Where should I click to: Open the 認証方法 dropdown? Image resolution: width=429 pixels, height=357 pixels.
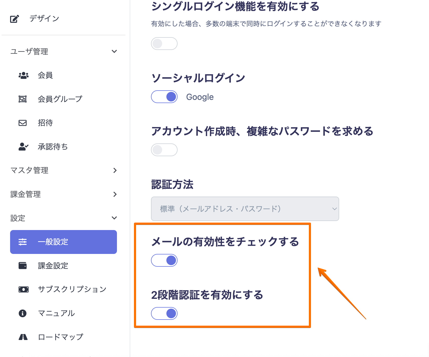245,209
